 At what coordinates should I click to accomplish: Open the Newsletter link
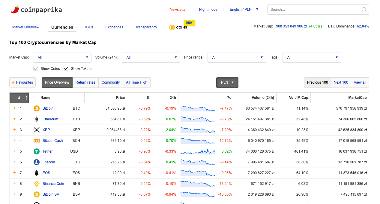pos(178,10)
